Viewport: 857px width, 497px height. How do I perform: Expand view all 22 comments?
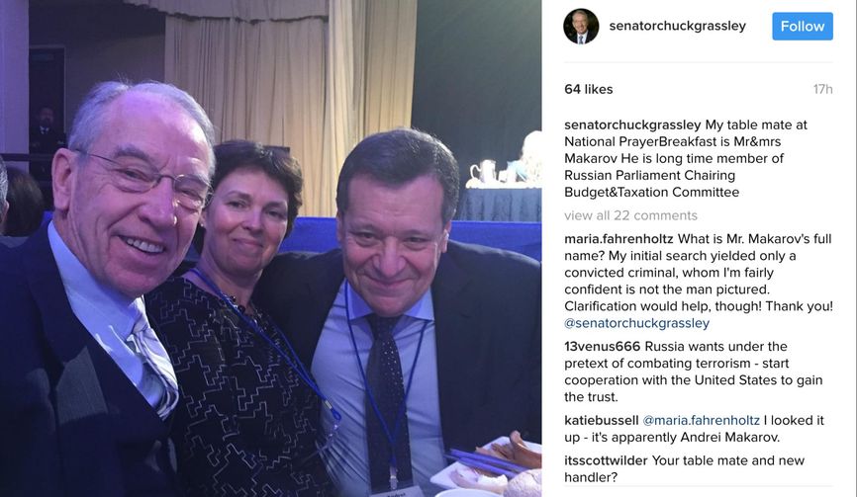click(630, 215)
